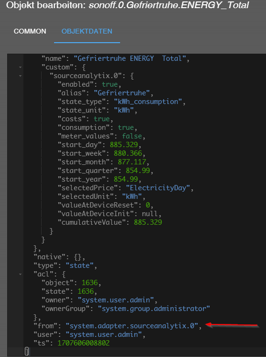Click the selectedPrice value "ElectricityDay"

[x=158, y=188]
